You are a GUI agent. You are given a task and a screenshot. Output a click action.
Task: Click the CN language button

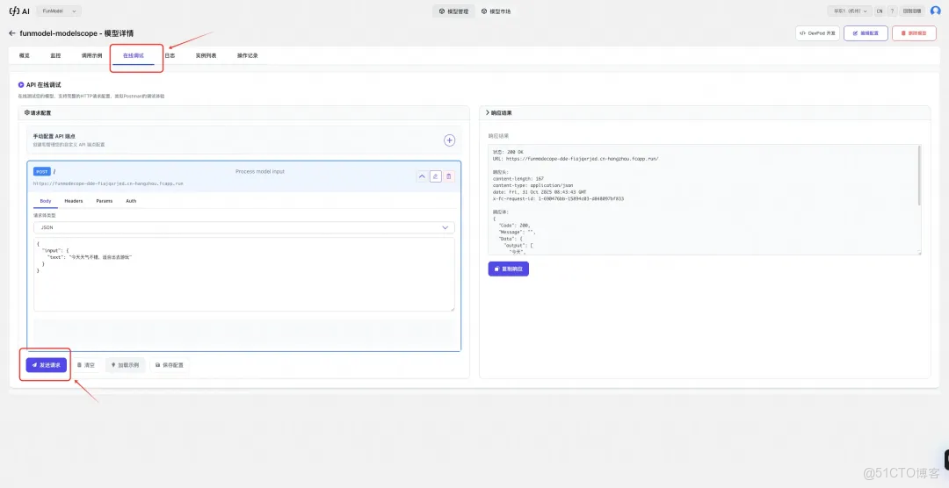pyautogui.click(x=880, y=11)
